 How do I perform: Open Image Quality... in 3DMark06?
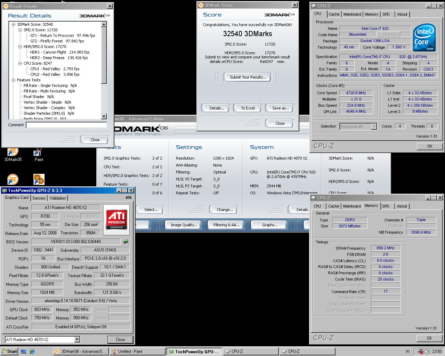point(184,225)
